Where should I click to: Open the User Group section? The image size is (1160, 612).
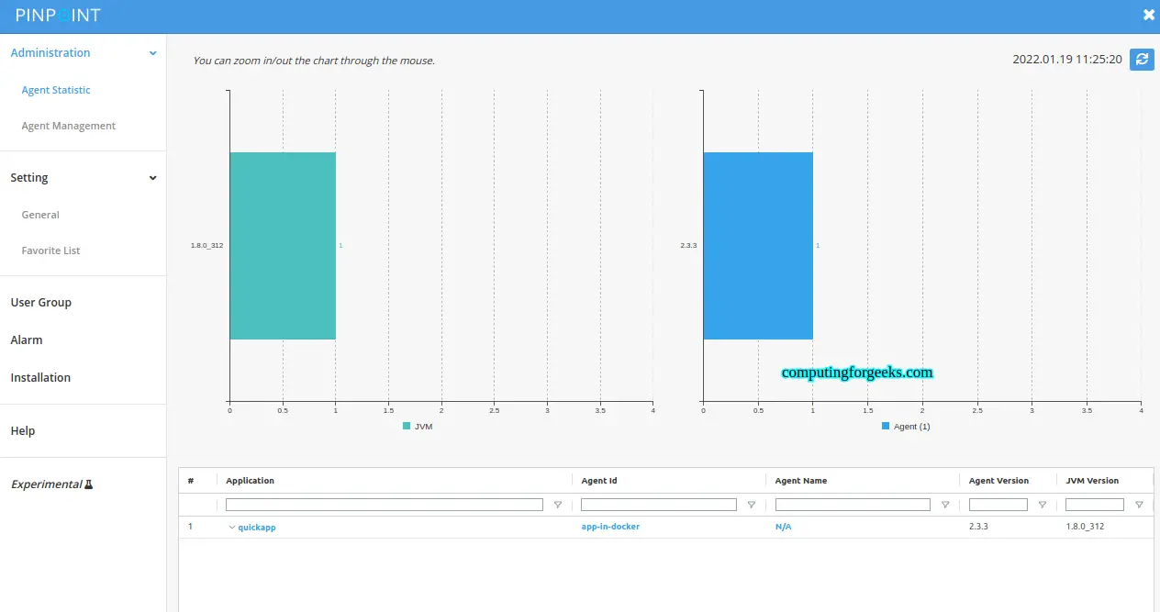click(x=40, y=302)
